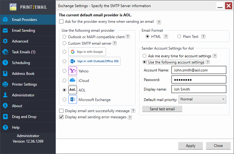Open the Default mail priority dropdown

(202, 99)
